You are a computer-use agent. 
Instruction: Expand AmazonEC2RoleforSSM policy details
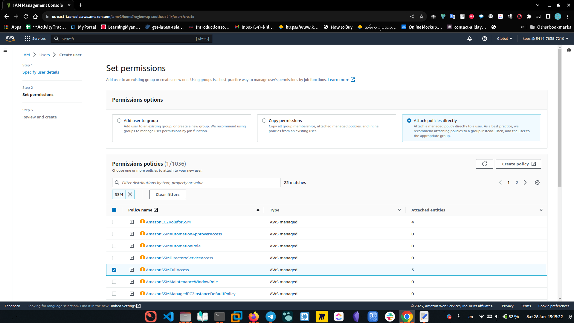(x=132, y=222)
